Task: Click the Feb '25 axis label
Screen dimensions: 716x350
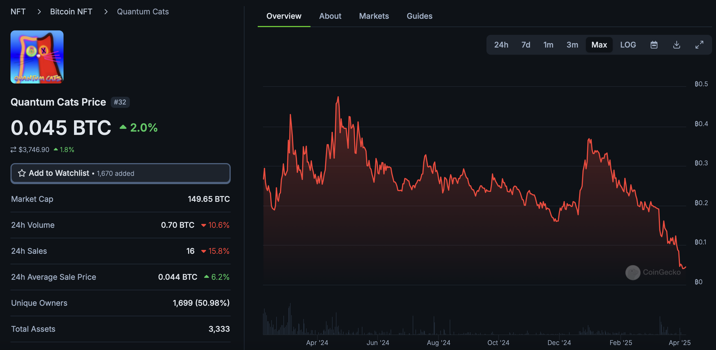Action: tap(621, 343)
